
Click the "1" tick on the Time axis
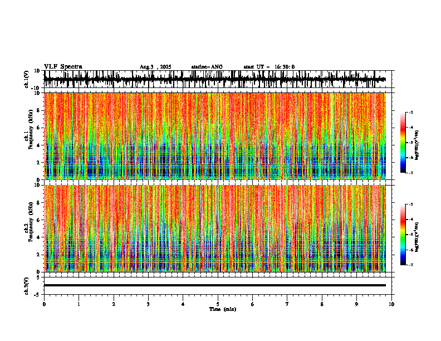tap(79, 304)
